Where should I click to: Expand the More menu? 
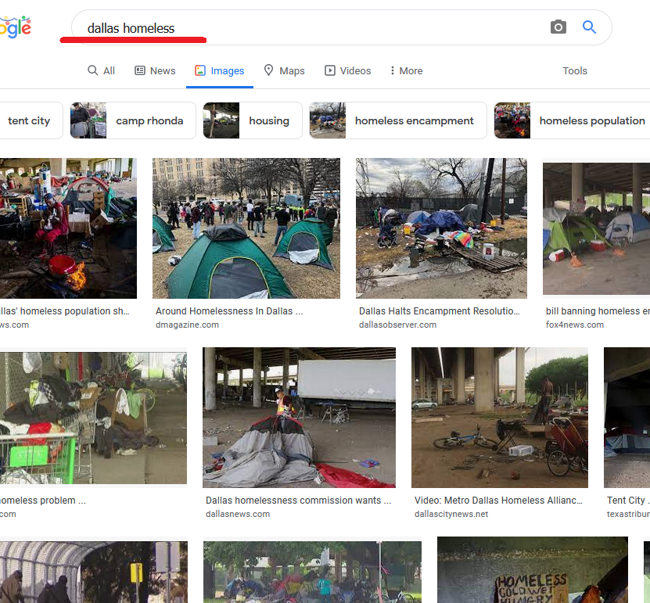coord(406,70)
